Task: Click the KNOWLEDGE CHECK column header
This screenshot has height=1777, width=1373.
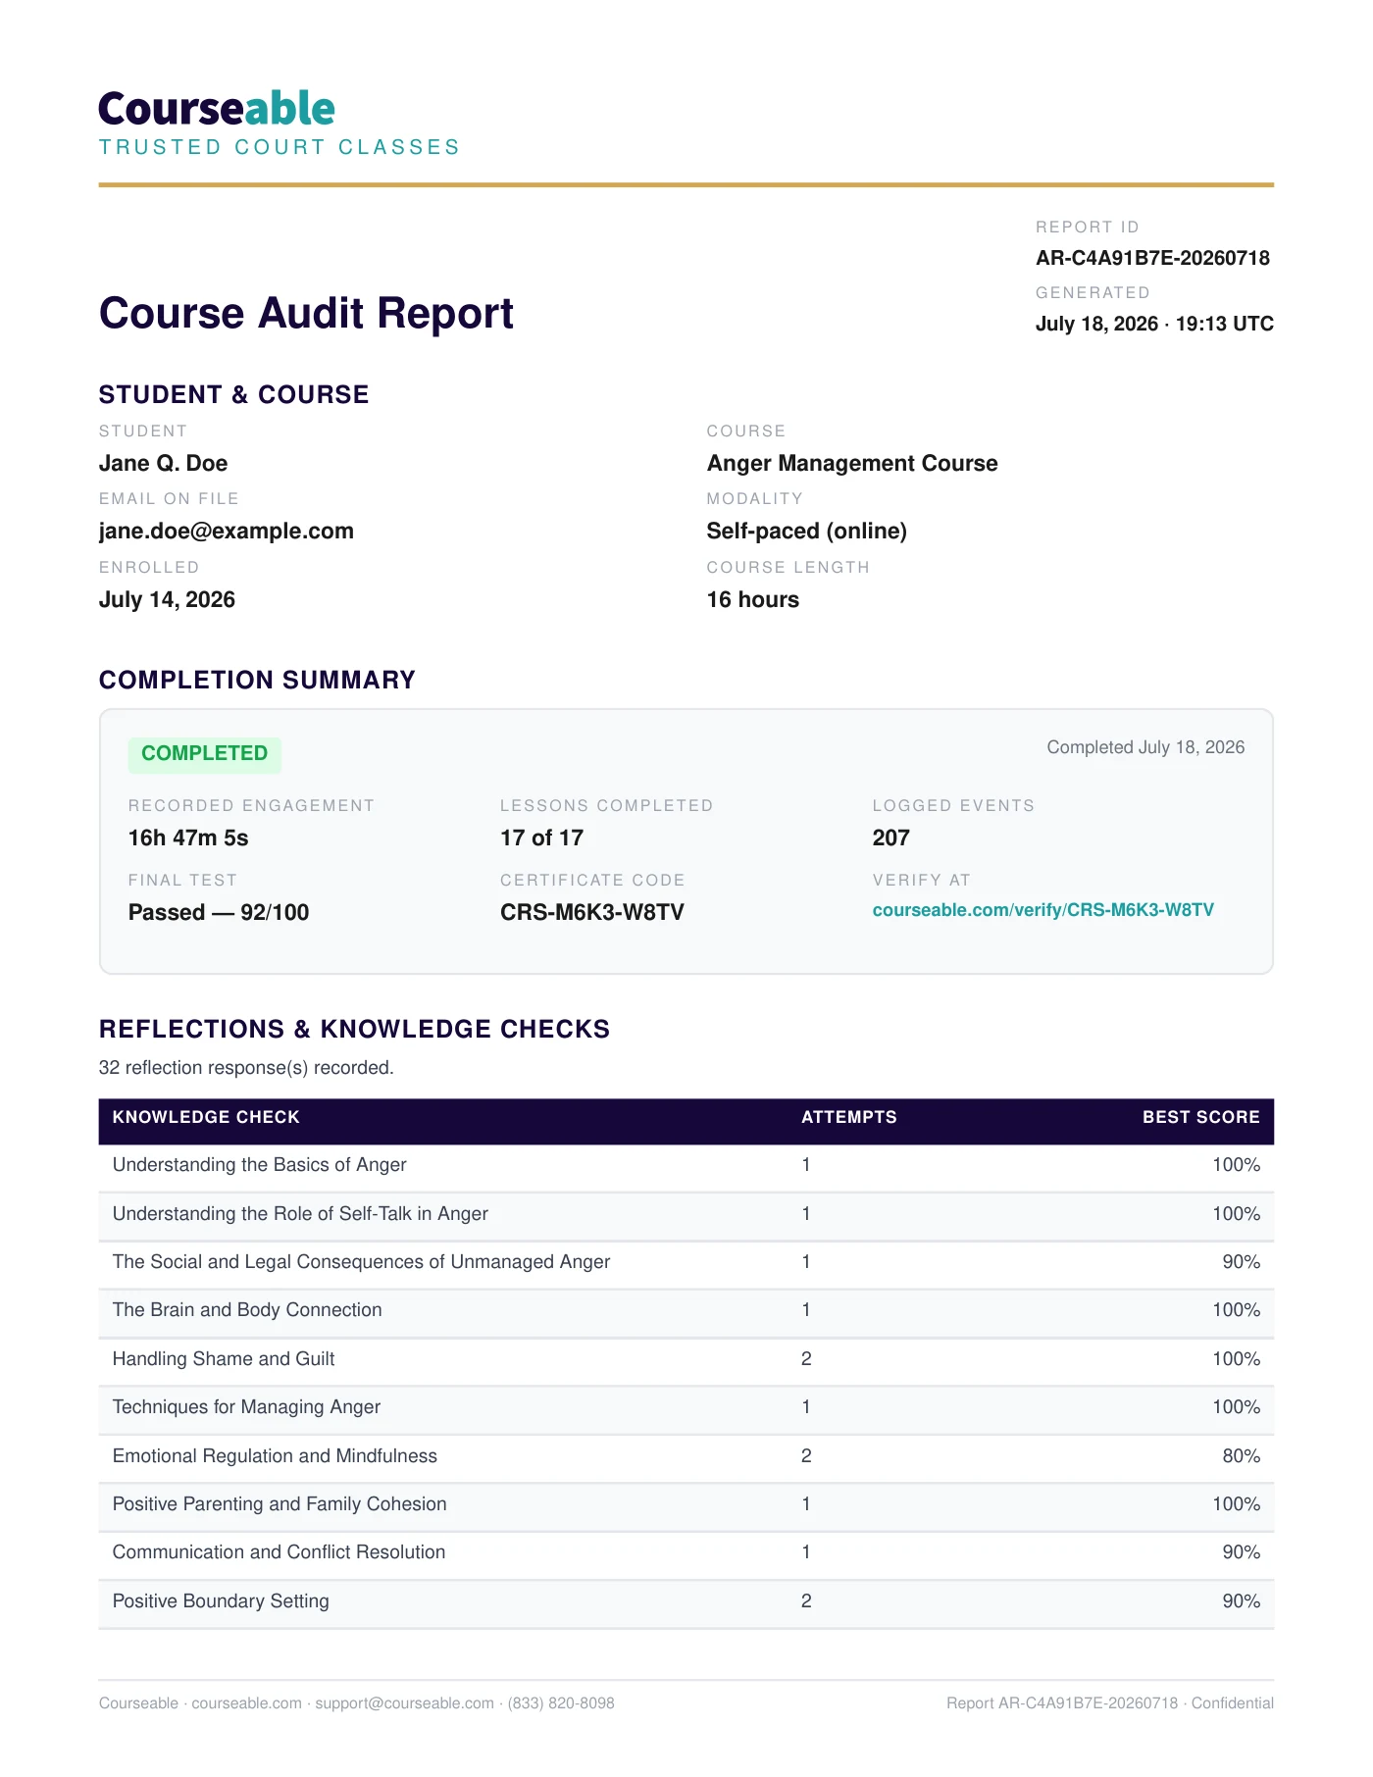Action: click(206, 1117)
